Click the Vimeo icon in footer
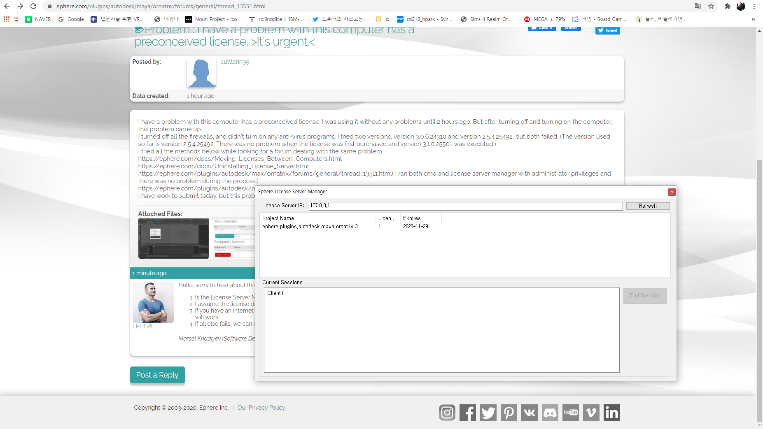Image resolution: width=763 pixels, height=429 pixels. click(x=591, y=413)
